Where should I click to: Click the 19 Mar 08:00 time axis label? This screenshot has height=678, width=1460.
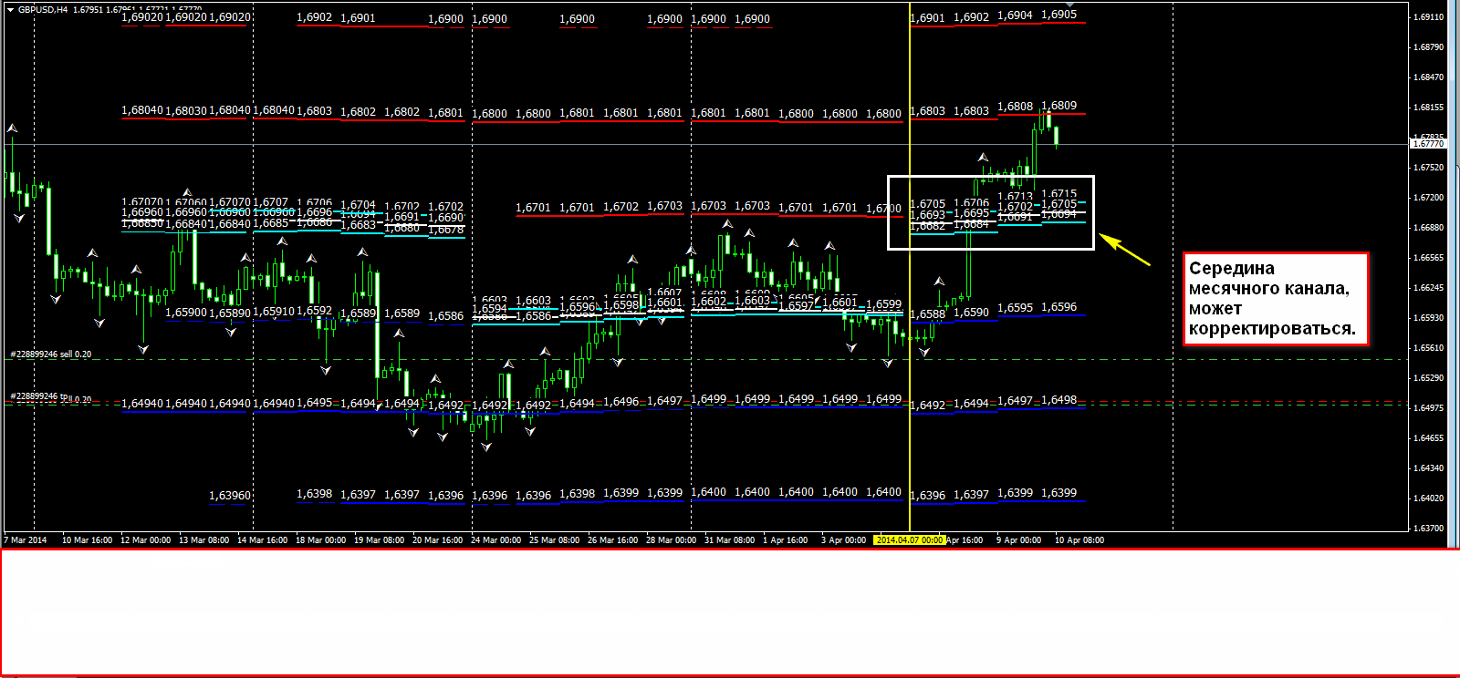point(379,539)
